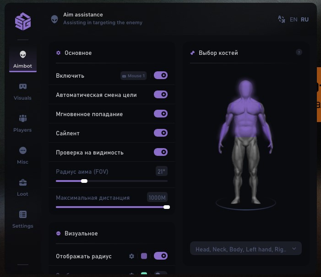Click the purple logo at top left
The image size is (321, 277).
tap(22, 21)
